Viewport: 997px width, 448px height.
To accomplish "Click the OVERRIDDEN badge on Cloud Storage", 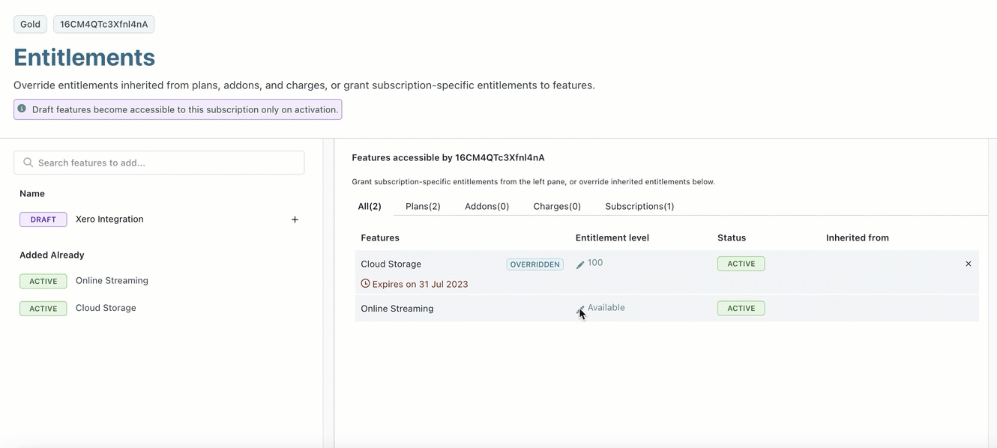I will pyautogui.click(x=534, y=264).
